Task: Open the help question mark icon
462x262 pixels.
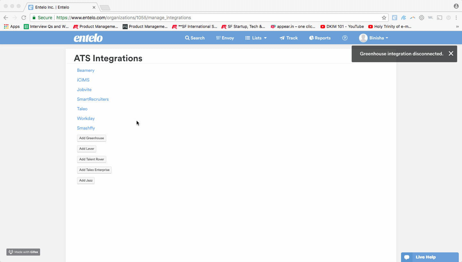Action: (345, 38)
